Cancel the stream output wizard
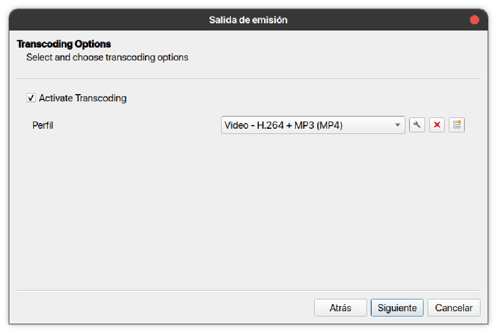This screenshot has width=497, height=333. tap(454, 308)
